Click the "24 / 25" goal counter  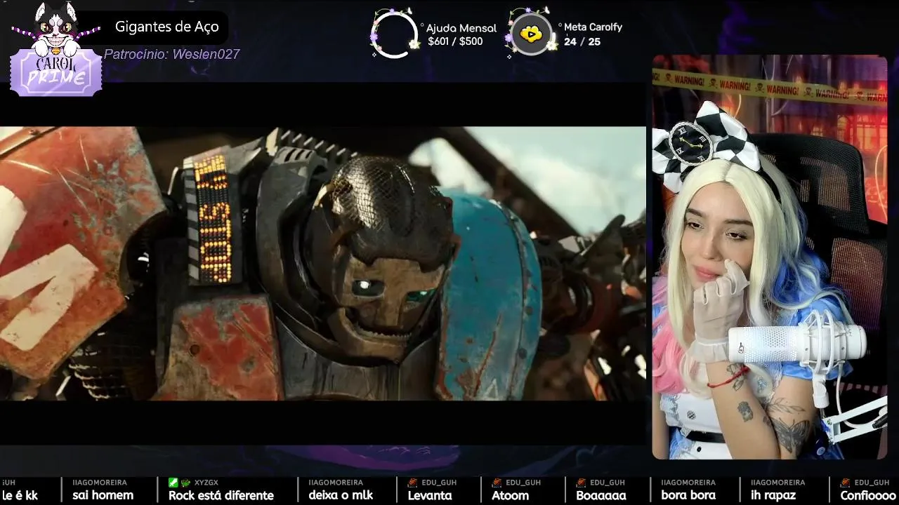click(x=582, y=41)
